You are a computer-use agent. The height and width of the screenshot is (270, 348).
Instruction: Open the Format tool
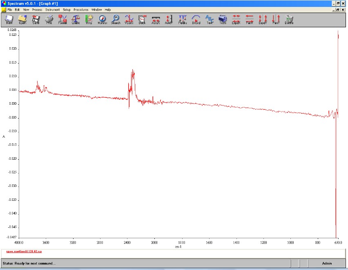(62, 20)
